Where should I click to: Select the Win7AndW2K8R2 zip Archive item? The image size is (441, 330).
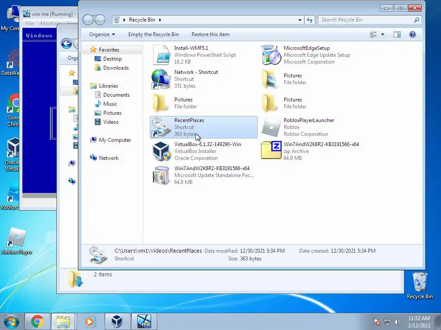pyautogui.click(x=313, y=151)
